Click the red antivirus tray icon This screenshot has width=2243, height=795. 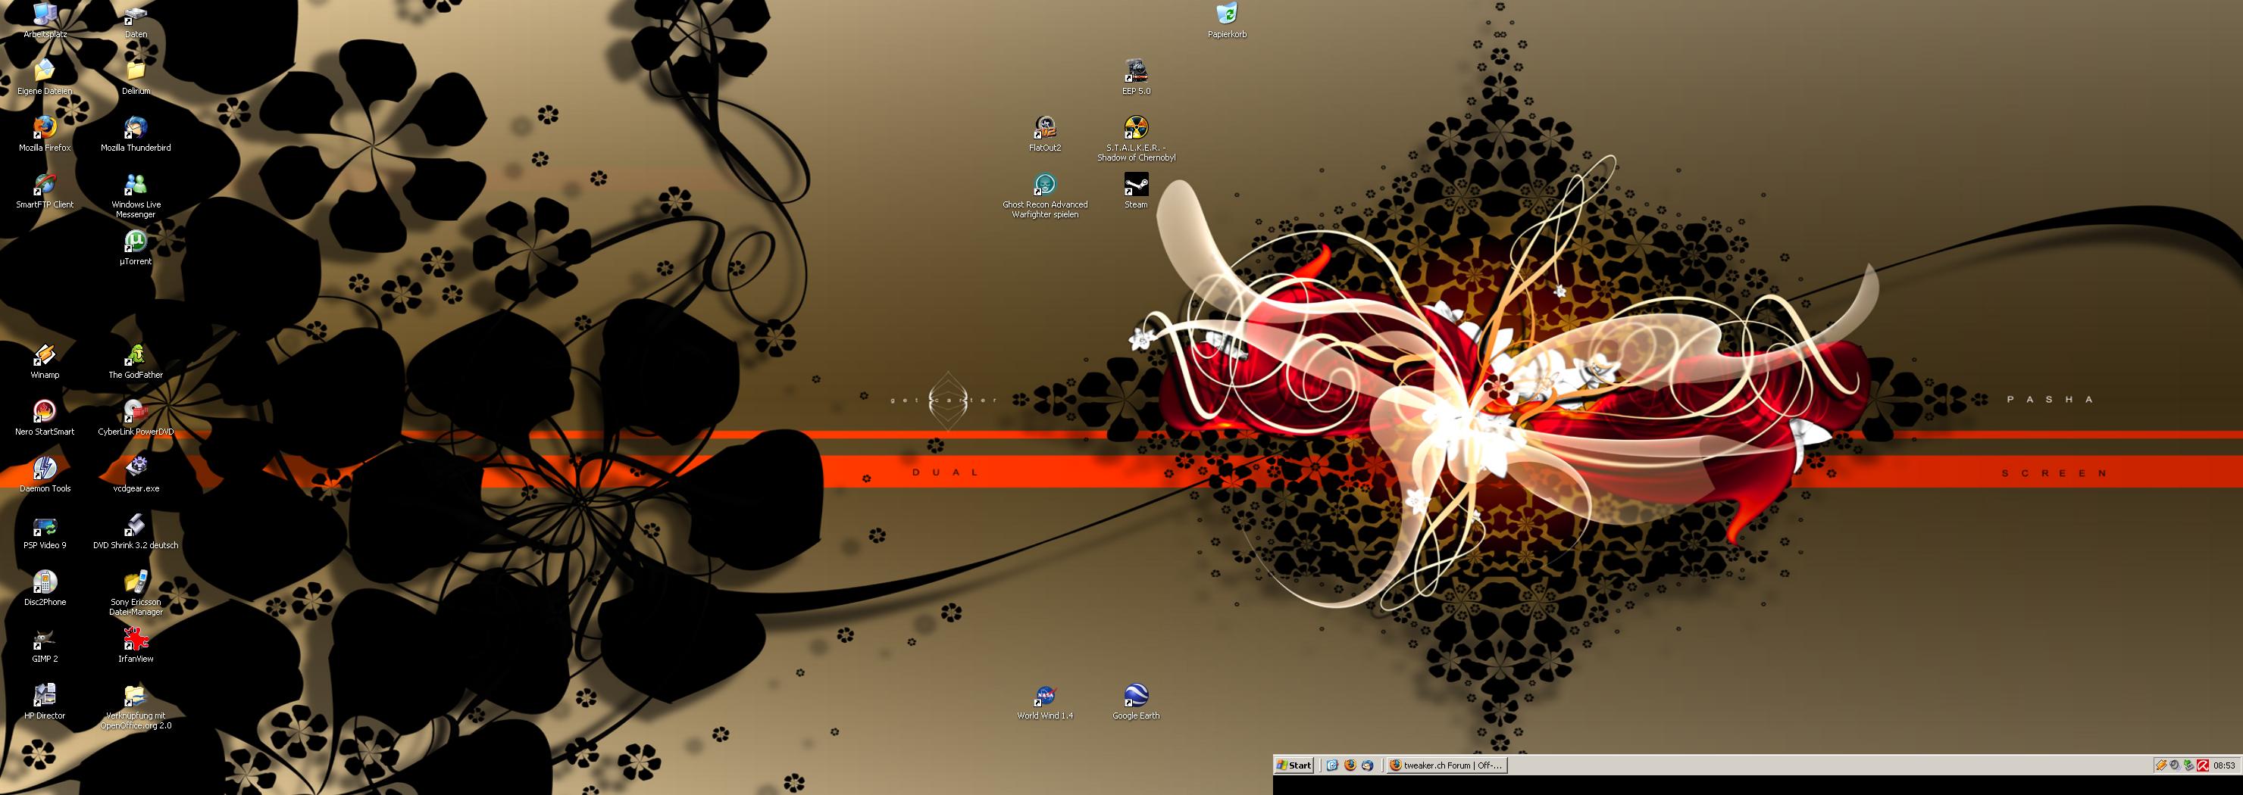(x=2202, y=765)
